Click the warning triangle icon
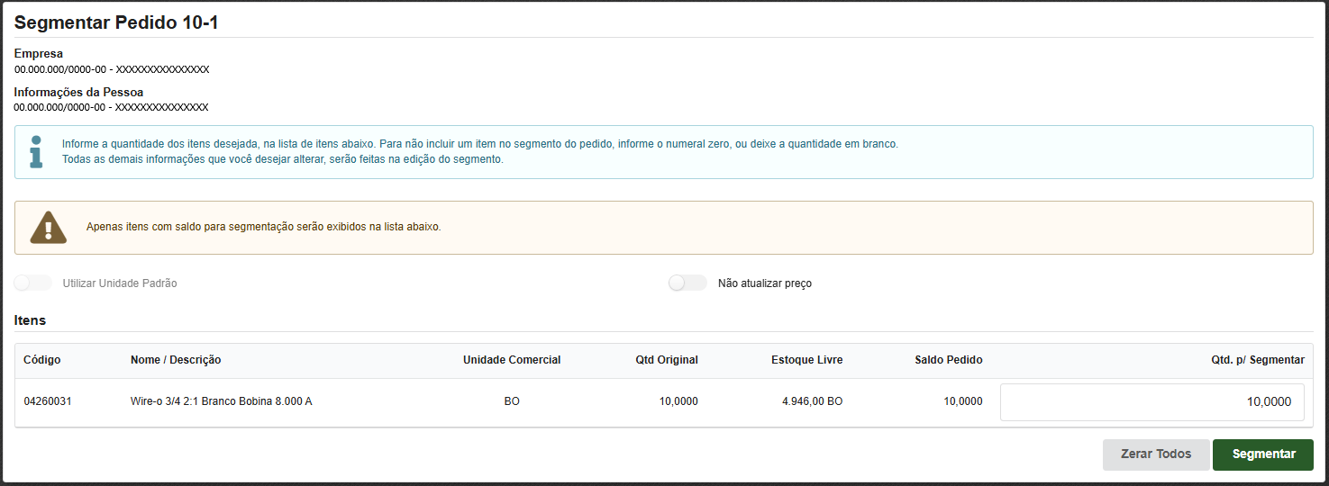 (49, 228)
